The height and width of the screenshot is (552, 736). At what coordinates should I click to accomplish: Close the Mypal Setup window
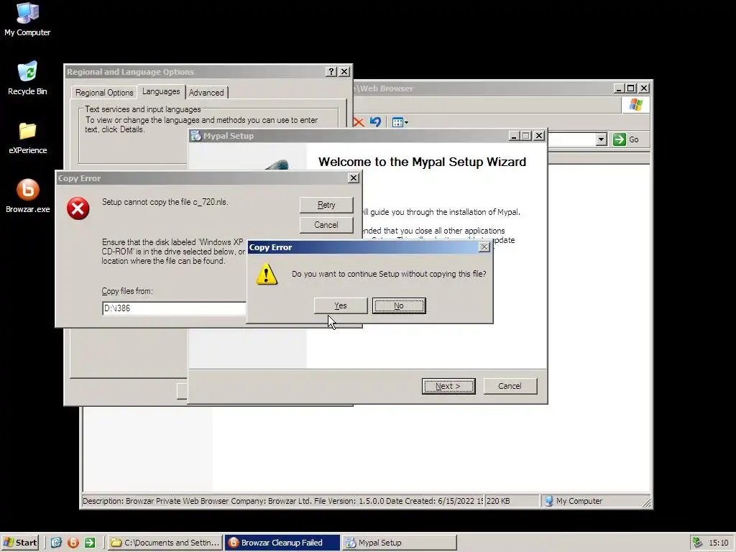pos(539,136)
